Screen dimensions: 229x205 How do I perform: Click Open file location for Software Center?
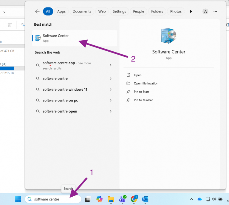click(146, 84)
